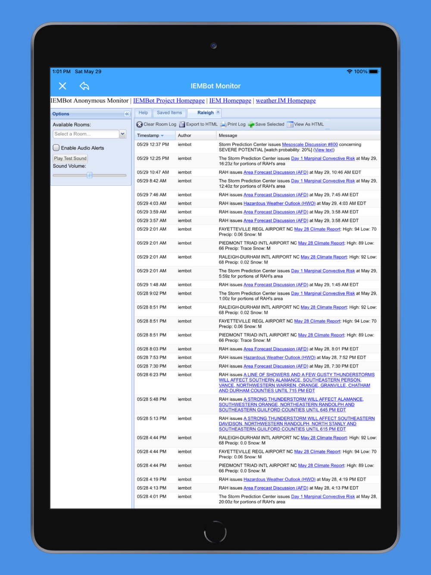Open the Saved Items tab
The image size is (431, 575).
point(169,113)
